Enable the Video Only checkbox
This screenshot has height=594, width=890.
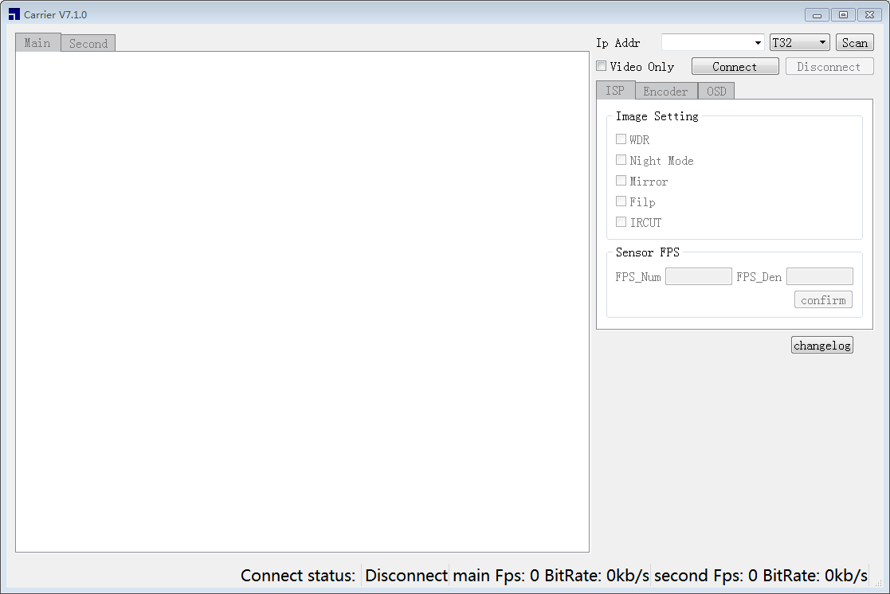(601, 66)
